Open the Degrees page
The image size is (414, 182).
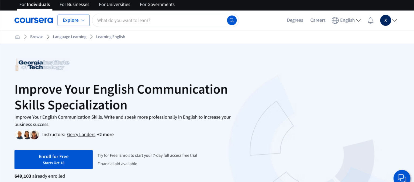pyautogui.click(x=295, y=20)
